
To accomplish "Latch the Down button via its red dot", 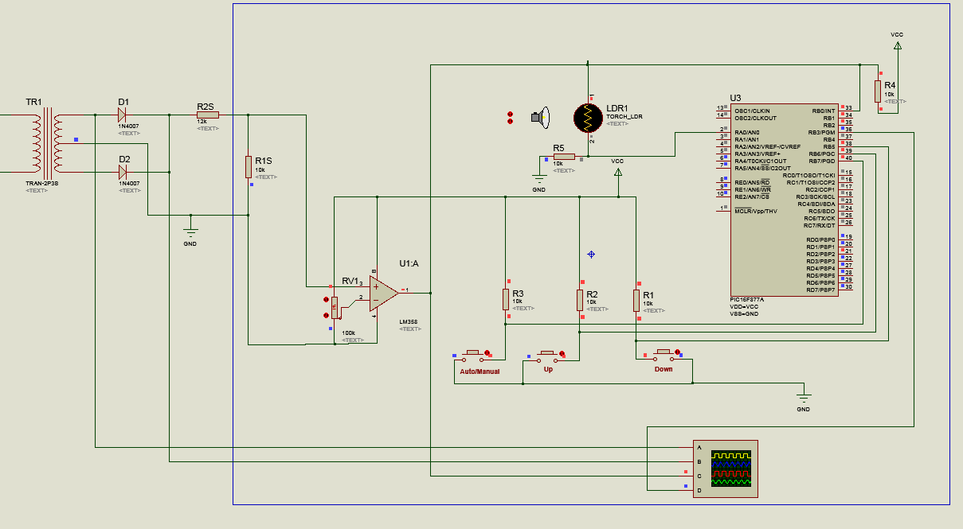I will pos(678,352).
